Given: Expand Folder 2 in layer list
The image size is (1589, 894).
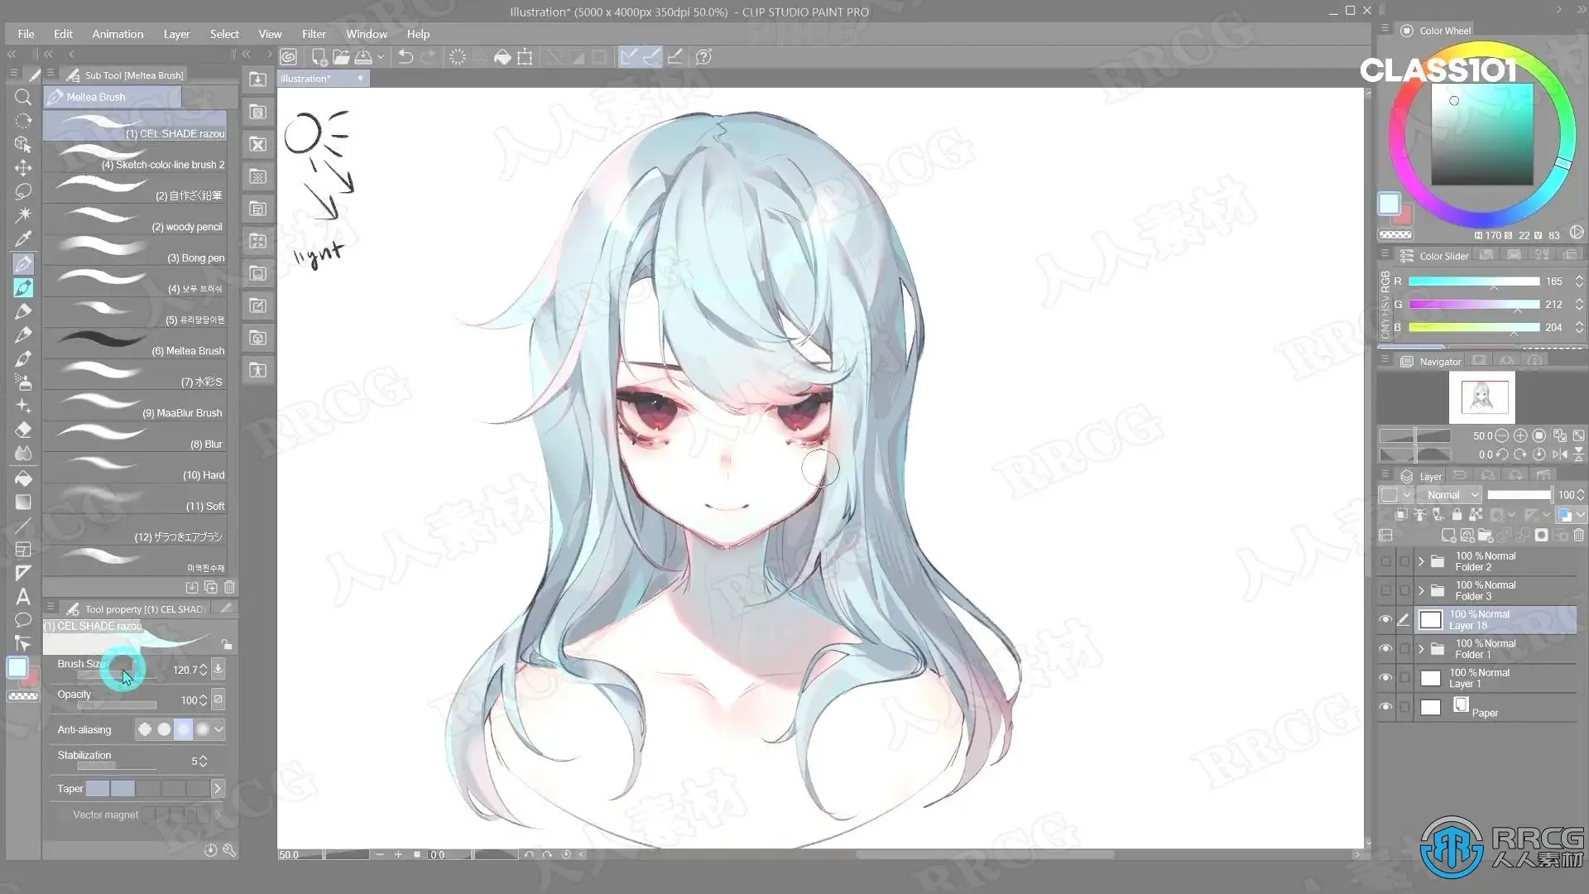Looking at the screenshot, I should [x=1421, y=561].
